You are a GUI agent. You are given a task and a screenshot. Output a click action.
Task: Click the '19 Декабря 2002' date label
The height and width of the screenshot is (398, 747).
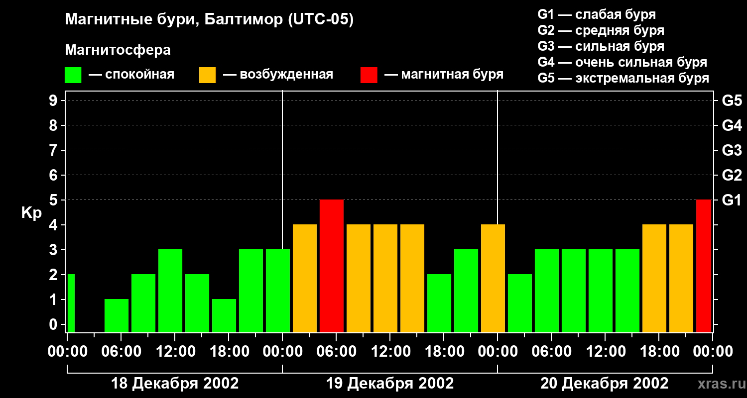(x=390, y=384)
